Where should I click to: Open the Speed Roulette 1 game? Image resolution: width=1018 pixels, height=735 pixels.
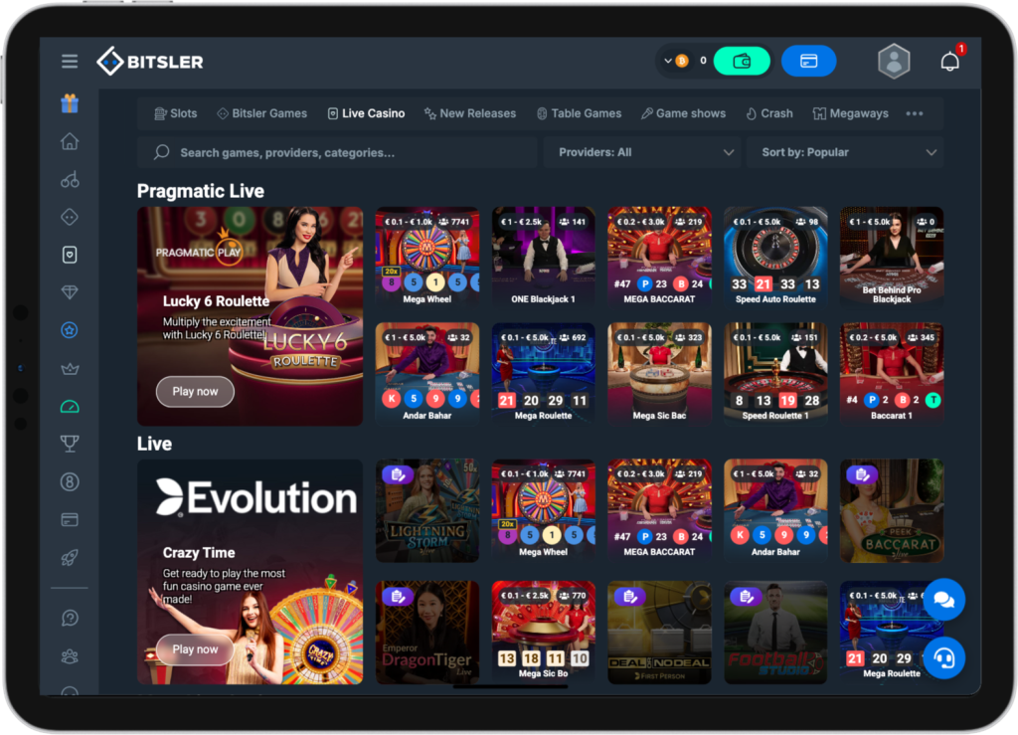click(x=775, y=373)
